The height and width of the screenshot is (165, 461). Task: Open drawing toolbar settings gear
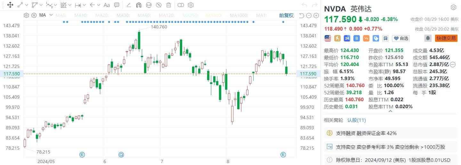point(191,5)
